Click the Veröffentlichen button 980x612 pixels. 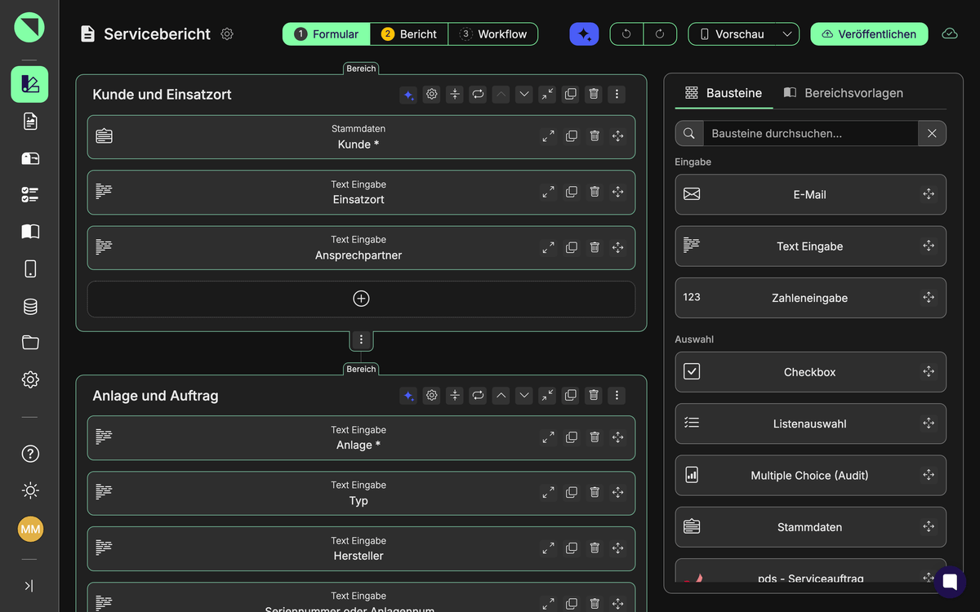tap(869, 34)
